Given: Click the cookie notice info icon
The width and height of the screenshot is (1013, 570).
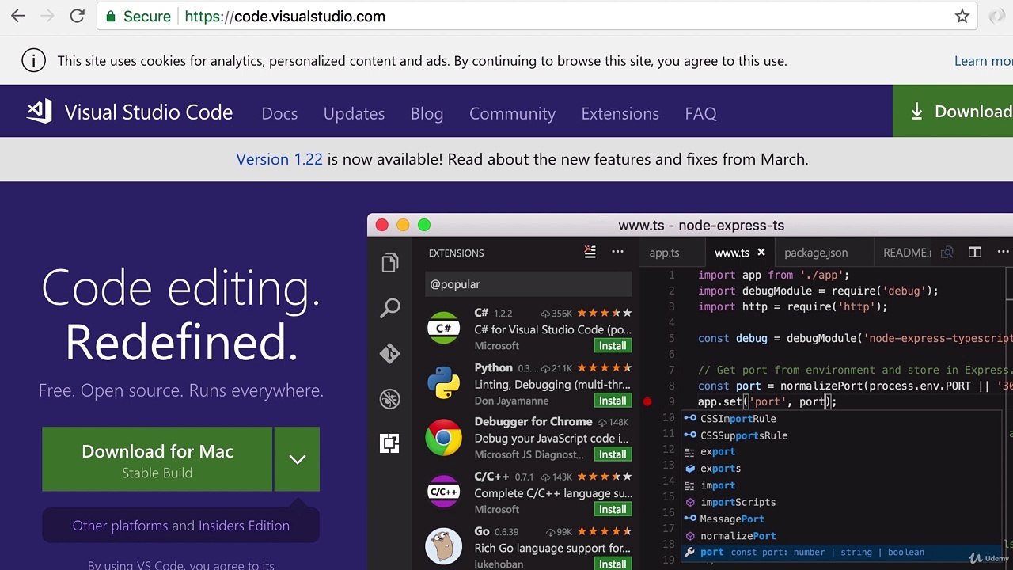Looking at the screenshot, I should pos(33,61).
